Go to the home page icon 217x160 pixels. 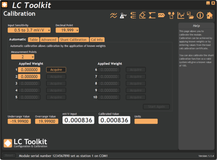[209, 15]
